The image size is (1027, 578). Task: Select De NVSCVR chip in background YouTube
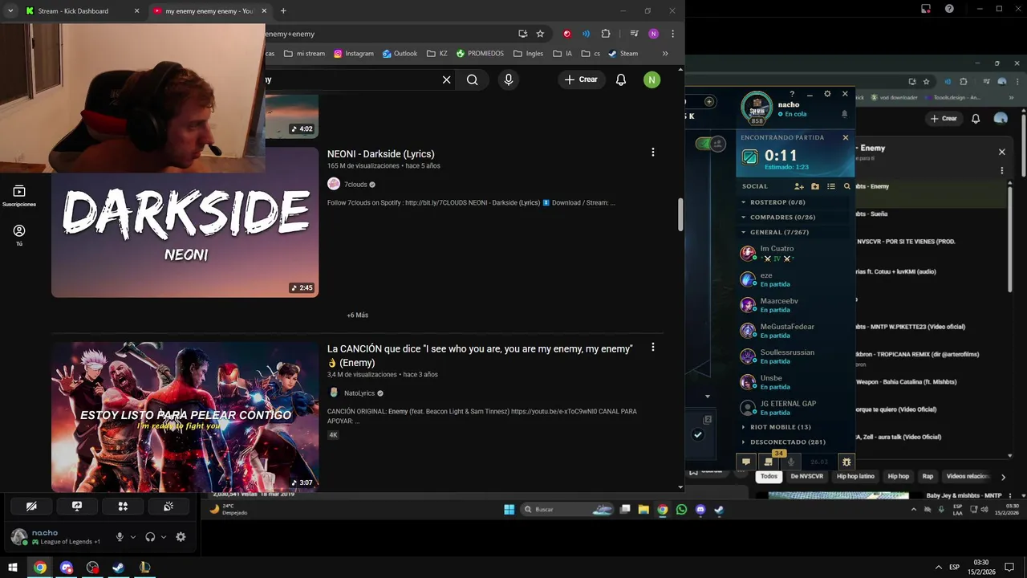point(806,476)
